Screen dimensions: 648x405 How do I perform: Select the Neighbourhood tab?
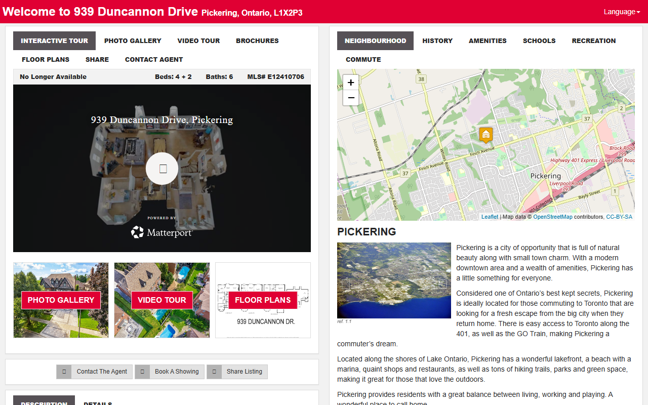click(375, 40)
